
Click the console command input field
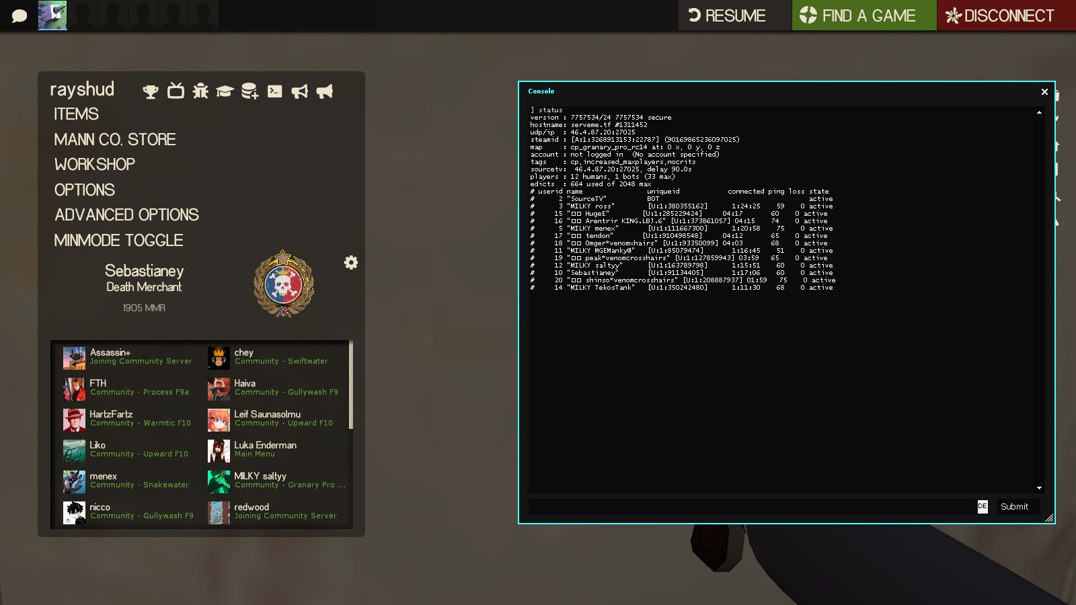[x=752, y=507]
